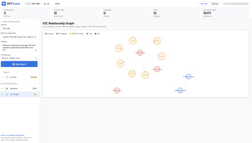Click the File legend purple dot
Image resolution: width=252 pixels, height=143 pixels.
95,34
